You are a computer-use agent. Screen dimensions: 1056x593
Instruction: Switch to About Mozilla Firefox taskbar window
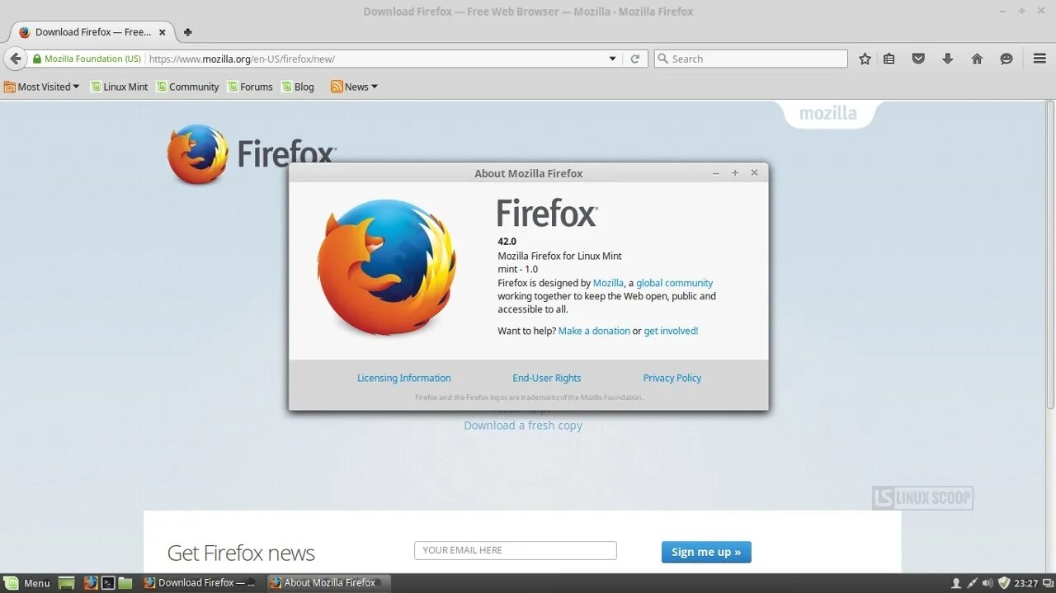(327, 583)
